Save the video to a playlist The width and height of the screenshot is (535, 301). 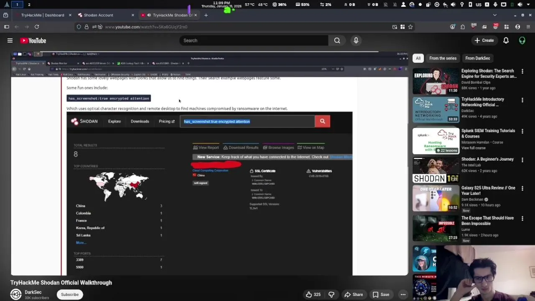click(381, 294)
